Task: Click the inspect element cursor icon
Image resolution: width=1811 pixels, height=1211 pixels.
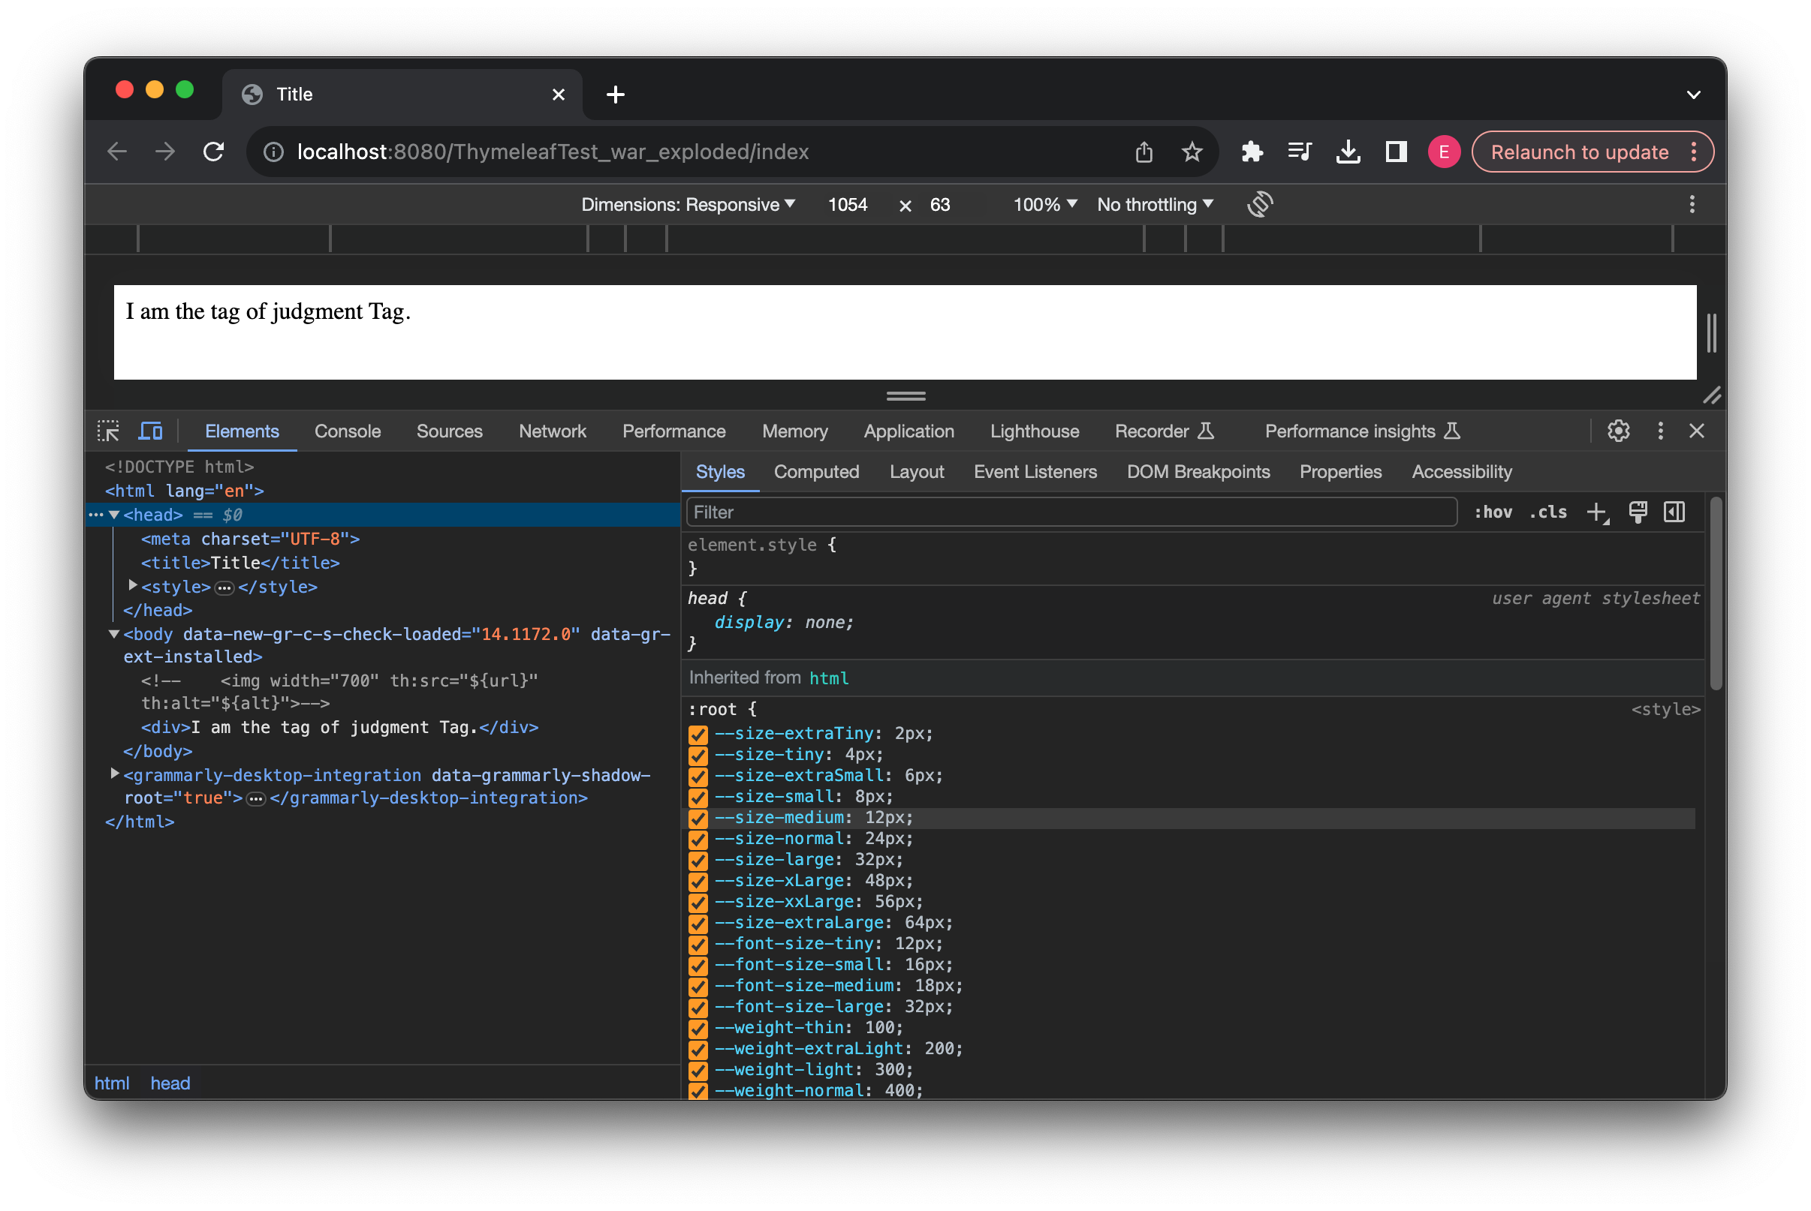Action: pyautogui.click(x=110, y=430)
